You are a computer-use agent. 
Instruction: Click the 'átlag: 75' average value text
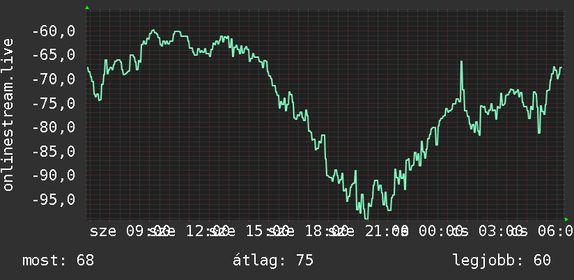[273, 260]
